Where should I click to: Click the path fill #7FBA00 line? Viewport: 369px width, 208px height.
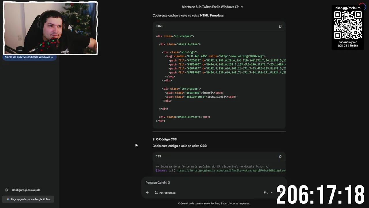click(227, 64)
